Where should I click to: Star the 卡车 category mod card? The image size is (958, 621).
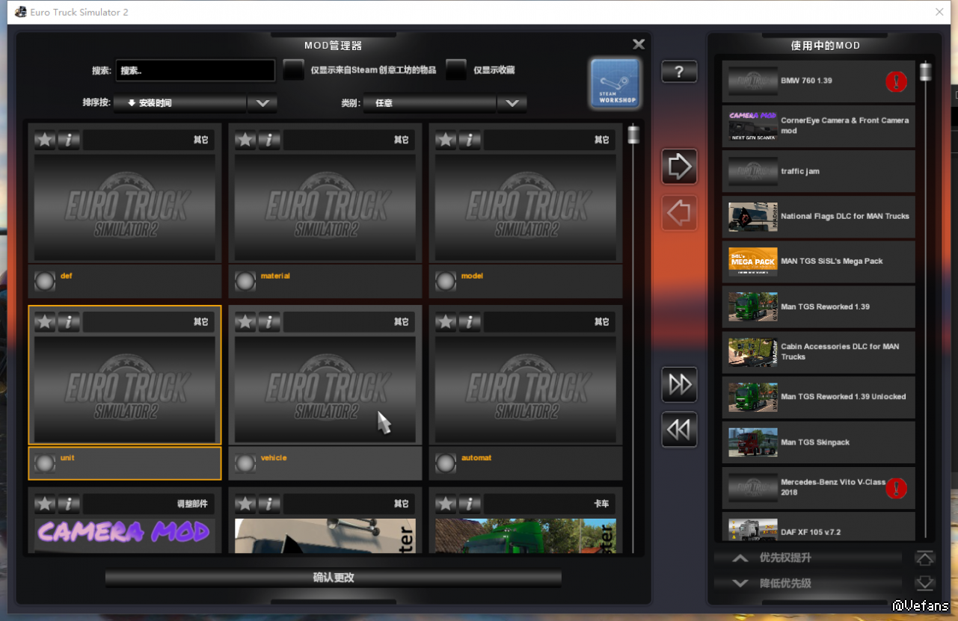(446, 504)
